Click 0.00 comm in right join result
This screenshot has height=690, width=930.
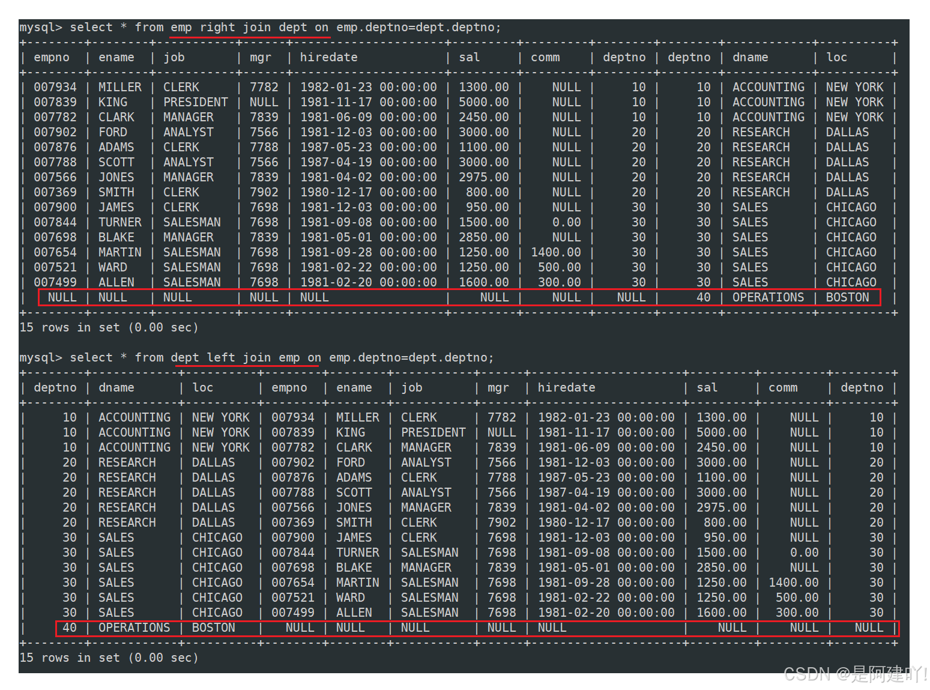point(567,223)
